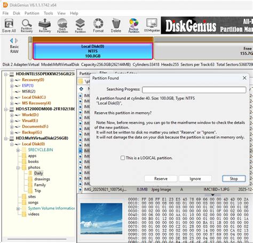This screenshot has height=243, width=253.
Task: Expand the ESP(1) partition node
Action: tap(12, 86)
